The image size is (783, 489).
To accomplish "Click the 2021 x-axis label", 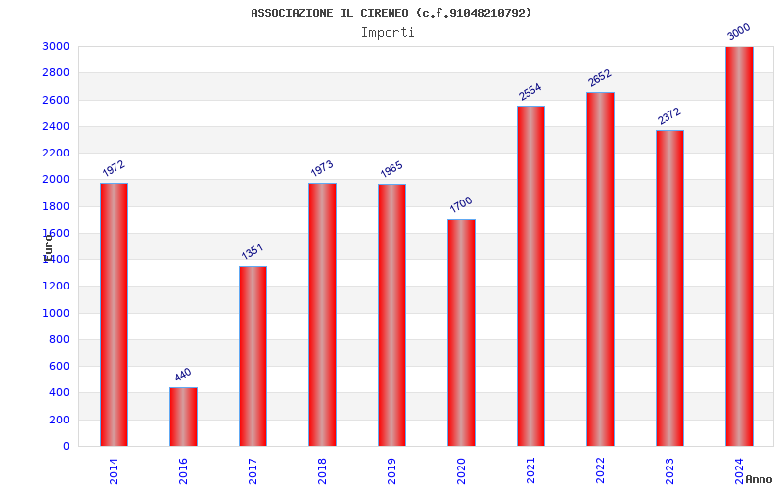I will point(530,470).
